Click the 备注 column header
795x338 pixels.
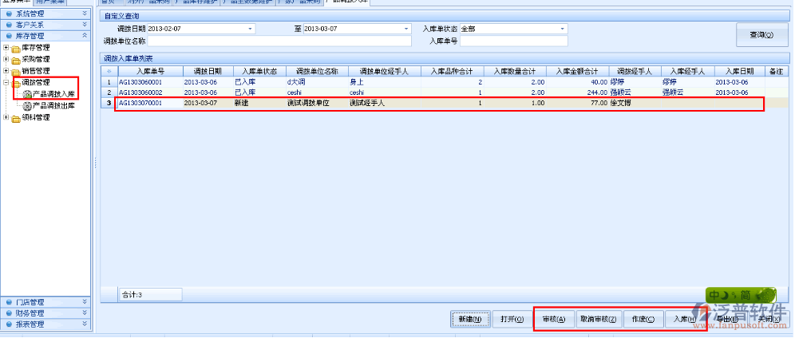coord(777,71)
